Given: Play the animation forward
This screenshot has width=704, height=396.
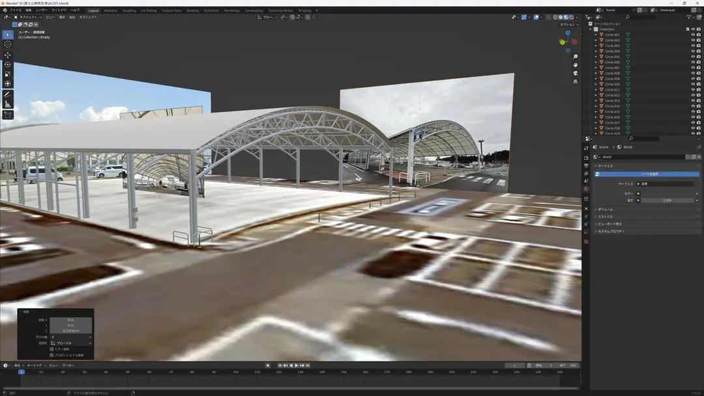Looking at the screenshot, I should click(297, 365).
